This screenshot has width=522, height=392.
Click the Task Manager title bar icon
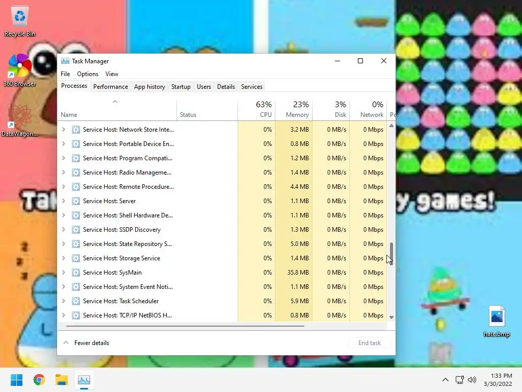click(x=65, y=61)
